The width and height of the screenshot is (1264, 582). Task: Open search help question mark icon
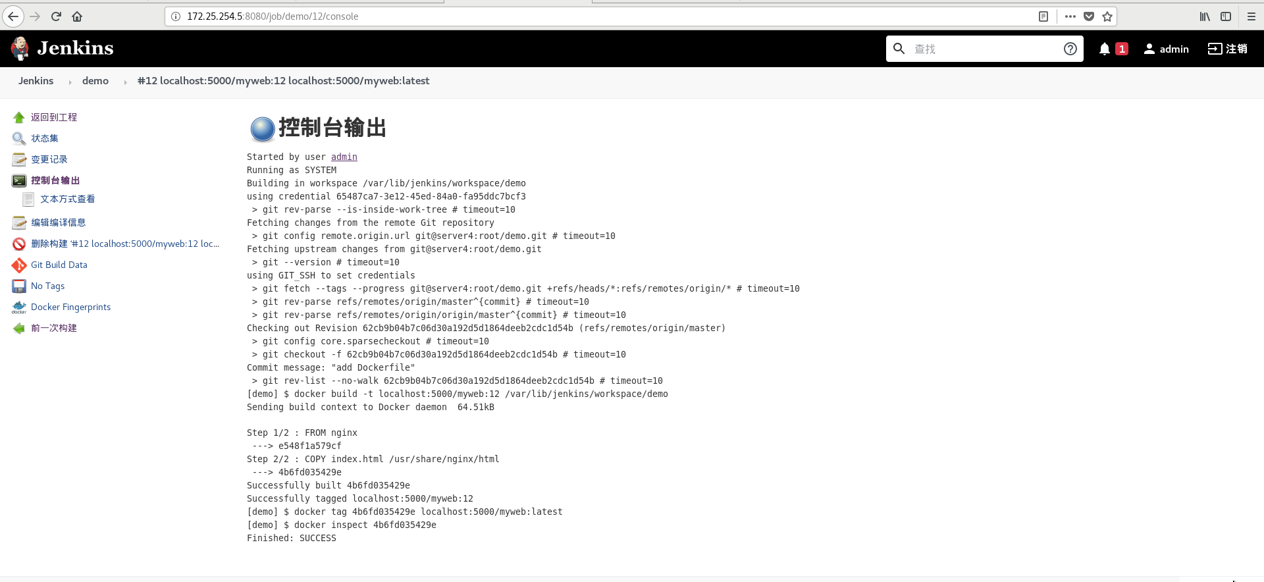coord(1070,49)
